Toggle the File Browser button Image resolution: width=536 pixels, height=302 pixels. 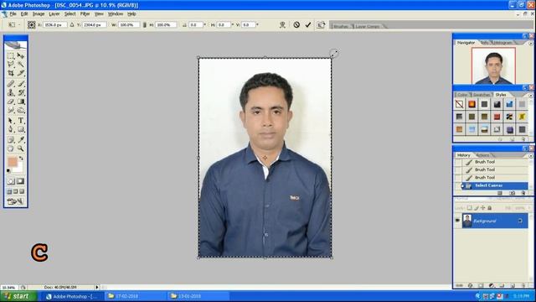321,24
